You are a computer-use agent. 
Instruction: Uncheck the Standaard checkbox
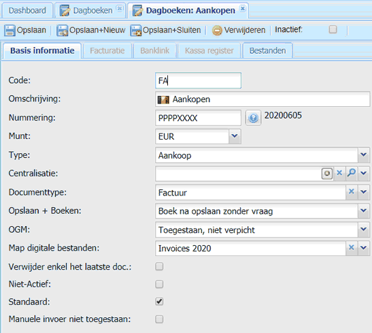[x=159, y=302]
